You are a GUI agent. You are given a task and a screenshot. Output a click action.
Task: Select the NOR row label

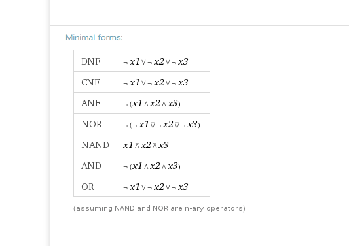pos(92,124)
